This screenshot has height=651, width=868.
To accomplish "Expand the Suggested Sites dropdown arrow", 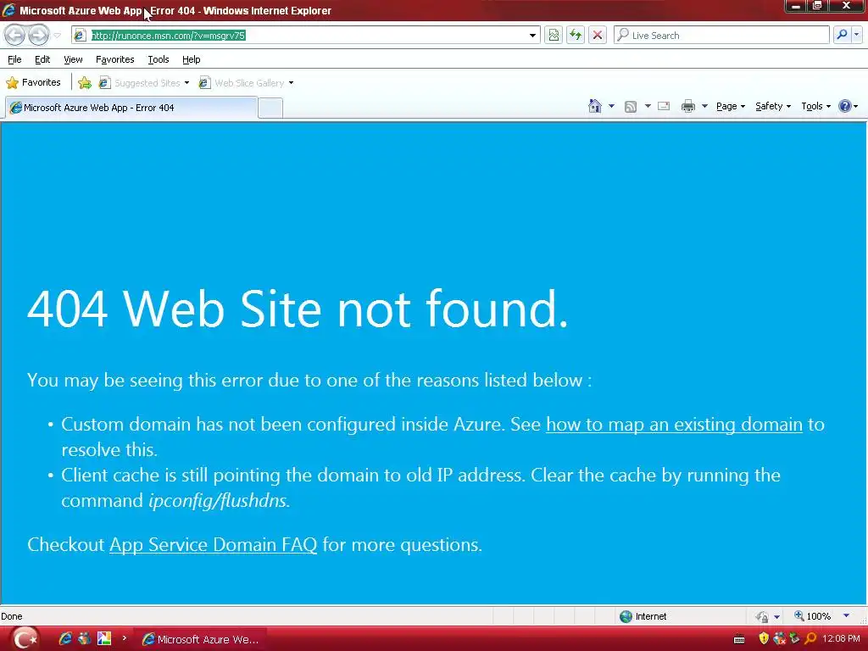I will click(186, 83).
